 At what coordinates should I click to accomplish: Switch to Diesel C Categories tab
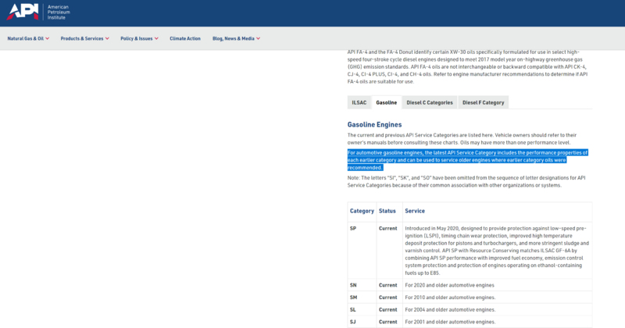click(x=430, y=102)
